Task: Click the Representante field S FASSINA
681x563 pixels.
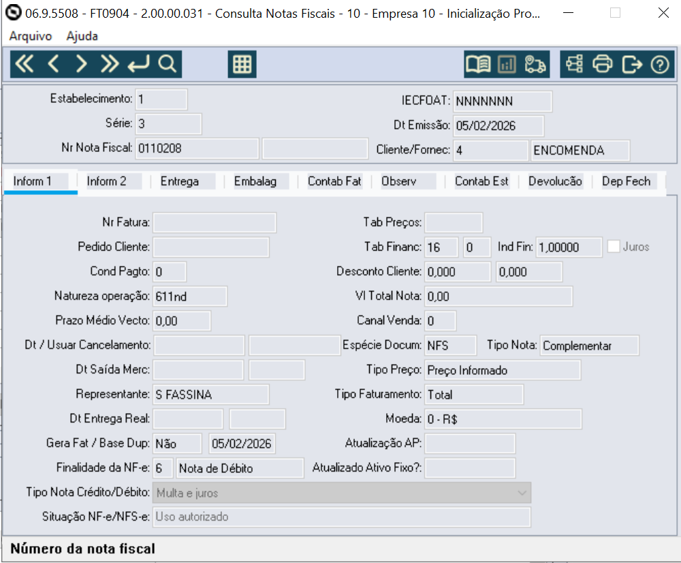Action: pos(211,395)
